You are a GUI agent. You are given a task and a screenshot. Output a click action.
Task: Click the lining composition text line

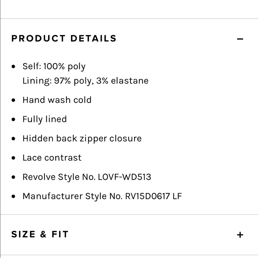[86, 81]
